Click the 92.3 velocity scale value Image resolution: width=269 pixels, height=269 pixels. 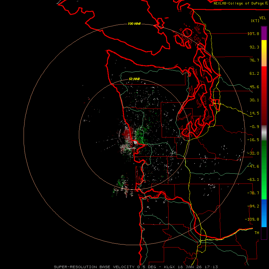pyautogui.click(x=254, y=47)
